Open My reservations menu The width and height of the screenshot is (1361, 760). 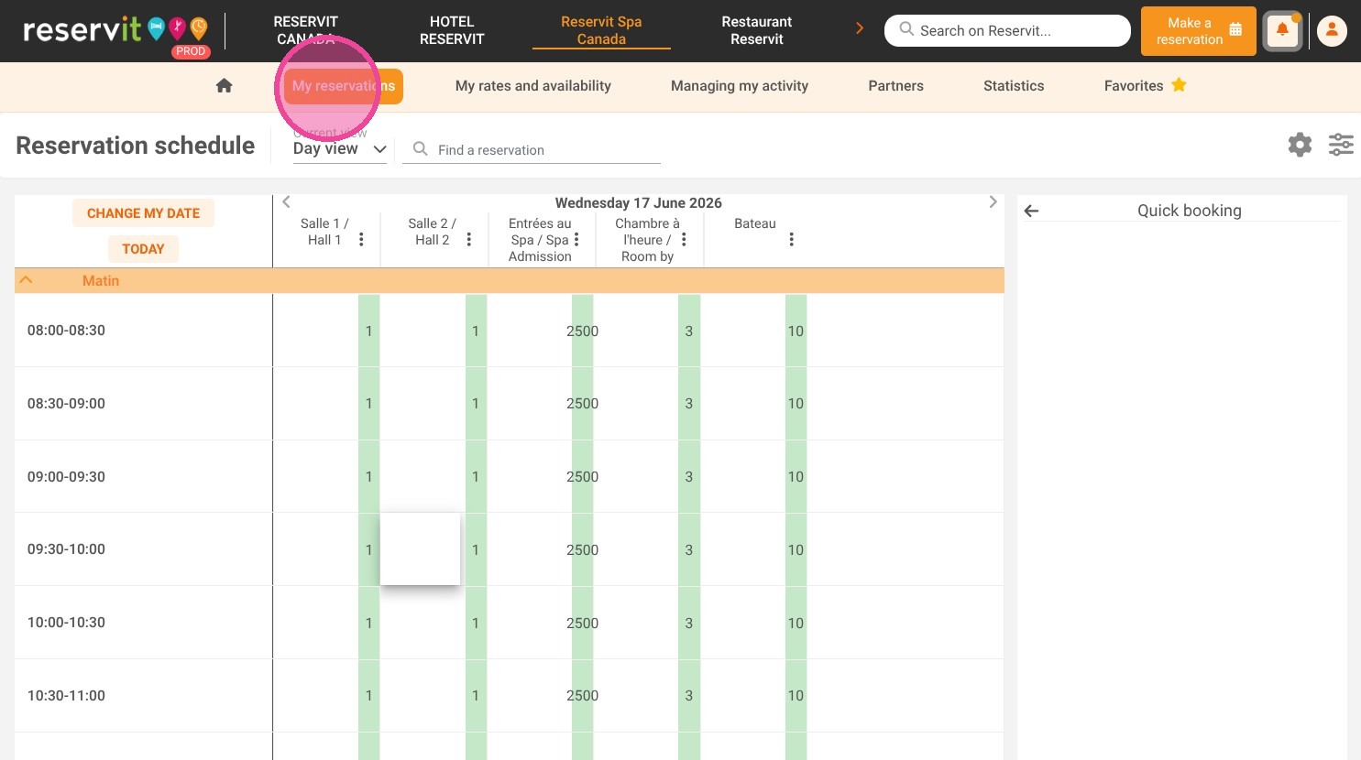344,86
